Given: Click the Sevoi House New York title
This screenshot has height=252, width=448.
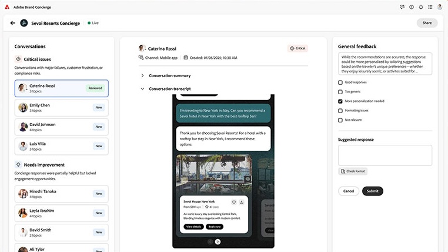Looking at the screenshot, I should 199,201.
